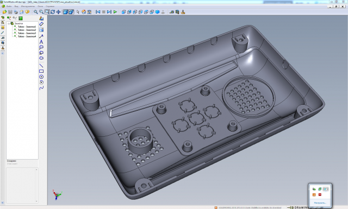
Task: Click the Home view house icon
Action: (x=84, y=12)
